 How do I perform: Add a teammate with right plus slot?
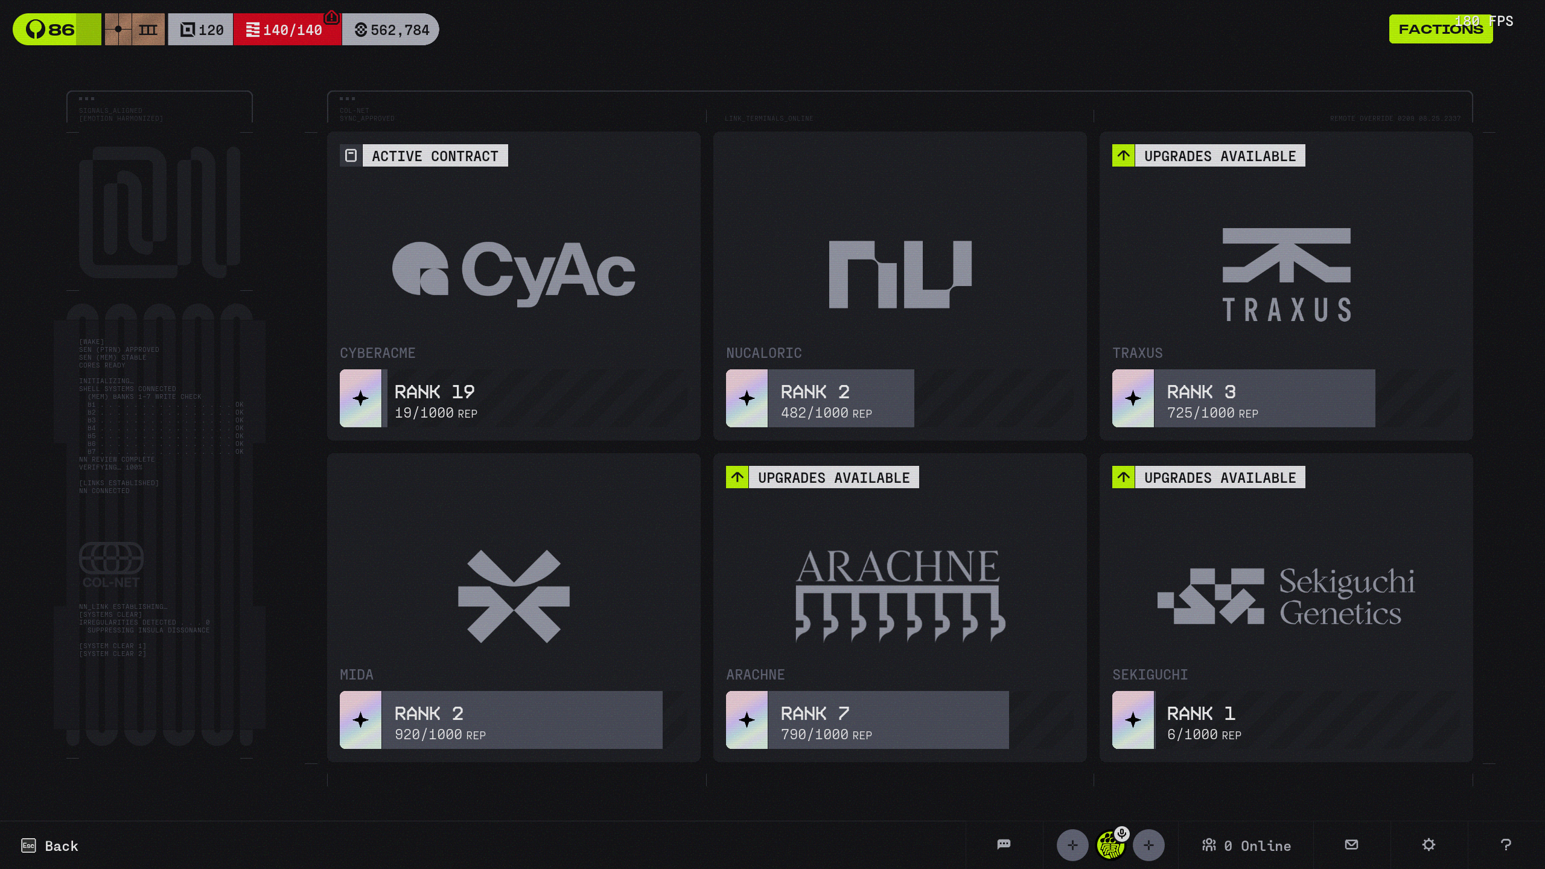(1148, 845)
